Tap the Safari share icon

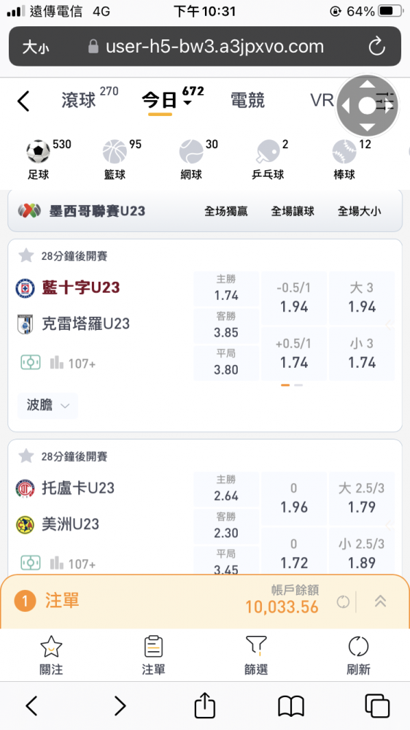point(205,706)
